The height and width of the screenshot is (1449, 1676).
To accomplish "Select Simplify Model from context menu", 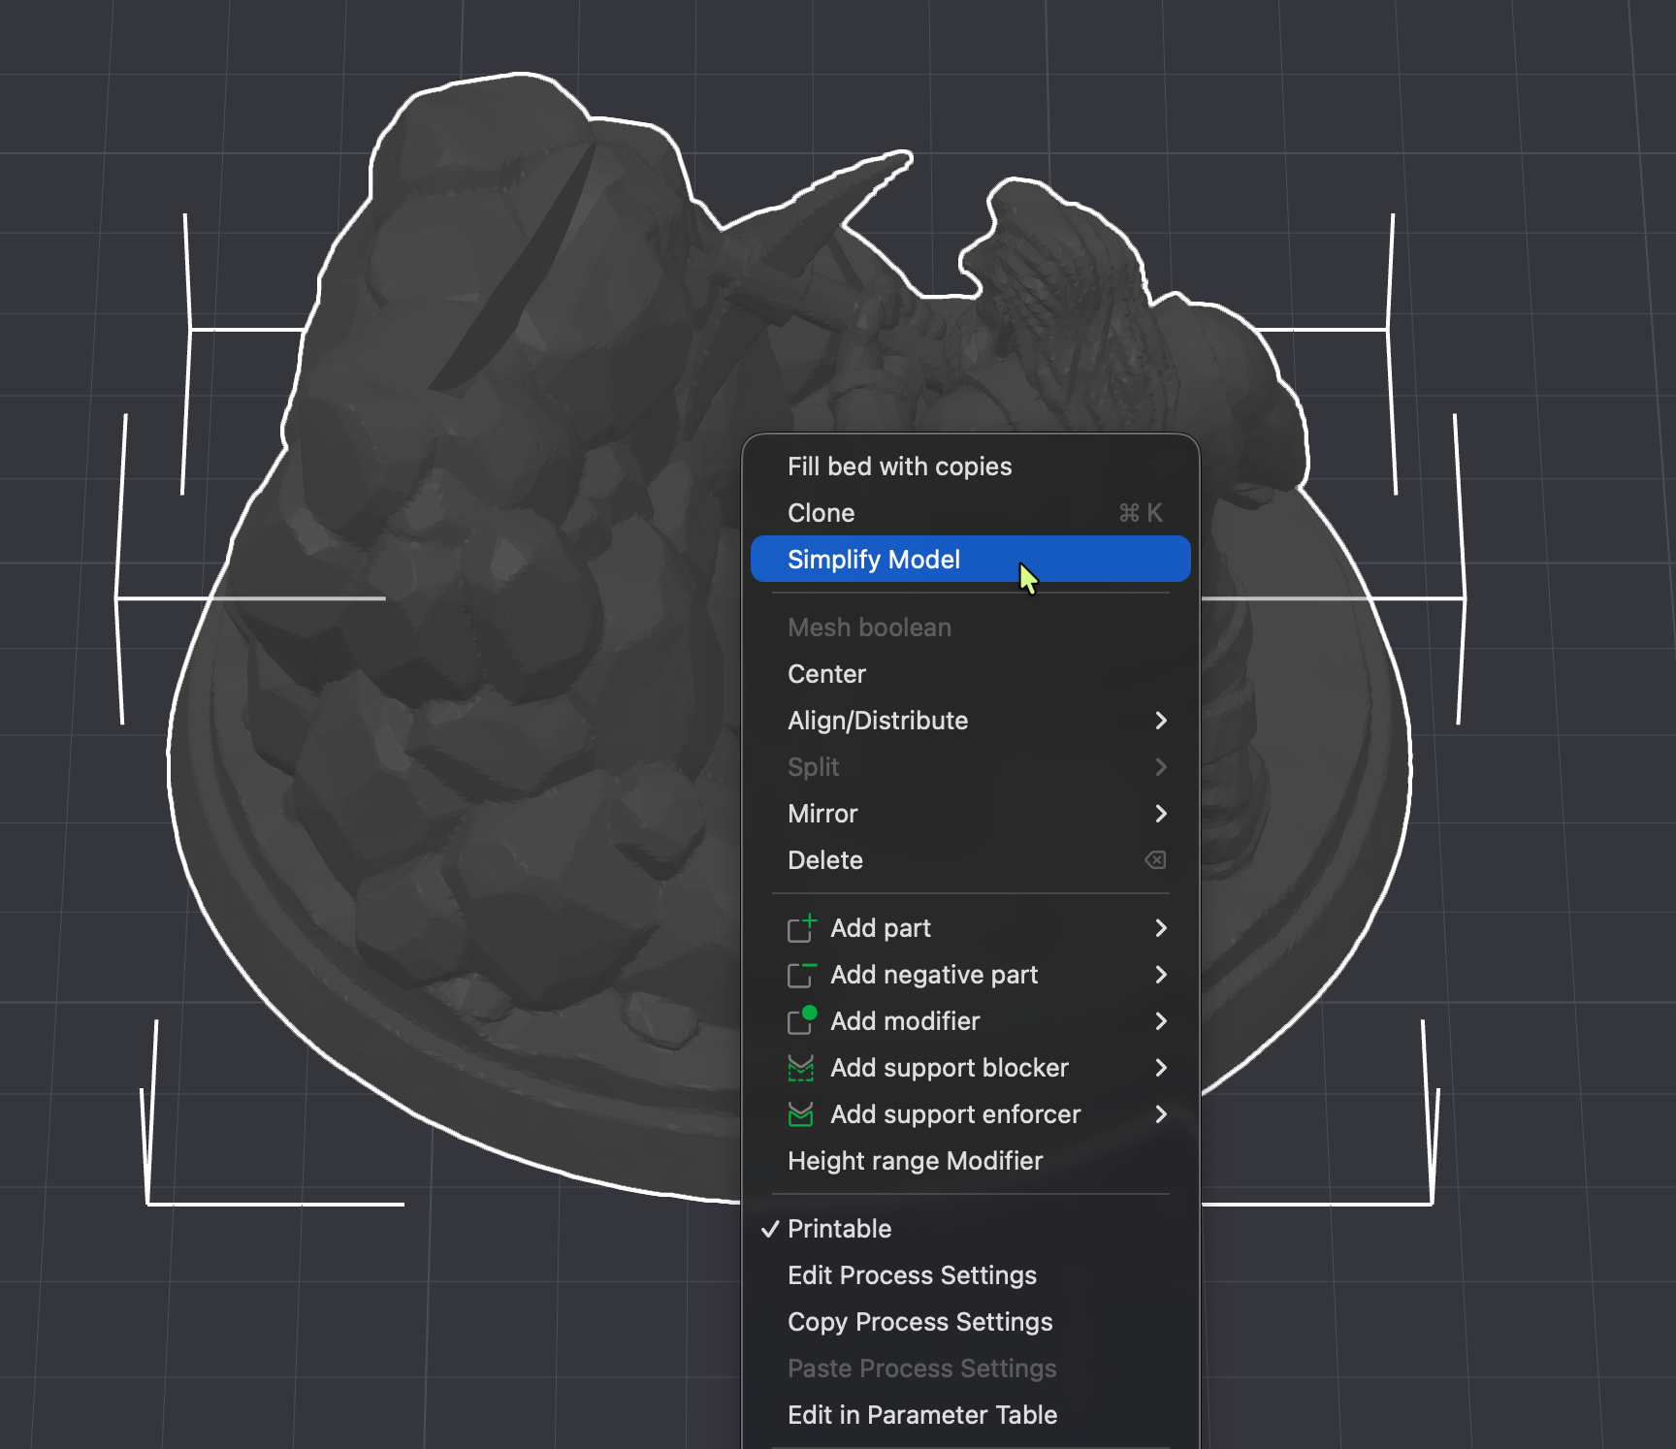I will (x=874, y=560).
